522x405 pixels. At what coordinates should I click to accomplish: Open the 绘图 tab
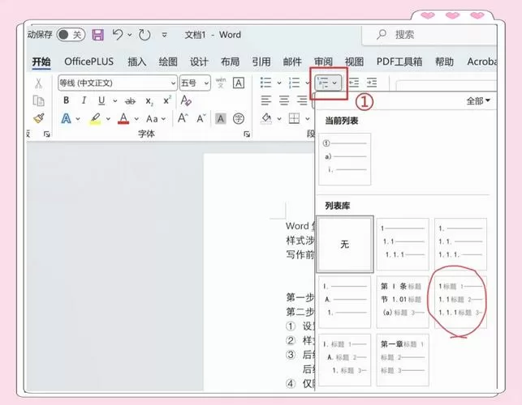click(x=168, y=62)
